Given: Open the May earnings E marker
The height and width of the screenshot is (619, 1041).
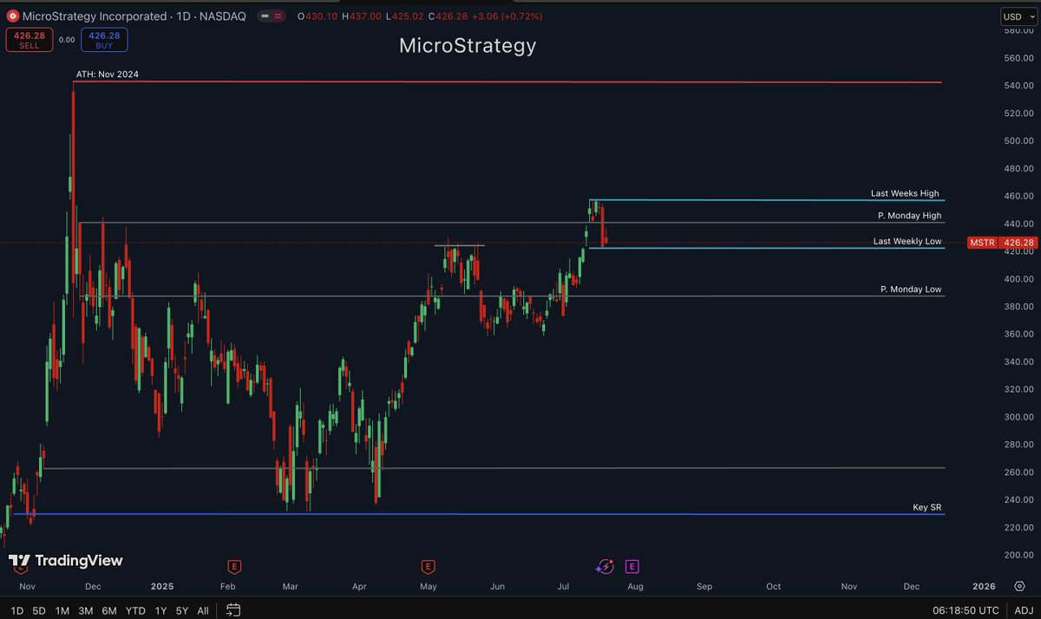Looking at the screenshot, I should [x=428, y=566].
